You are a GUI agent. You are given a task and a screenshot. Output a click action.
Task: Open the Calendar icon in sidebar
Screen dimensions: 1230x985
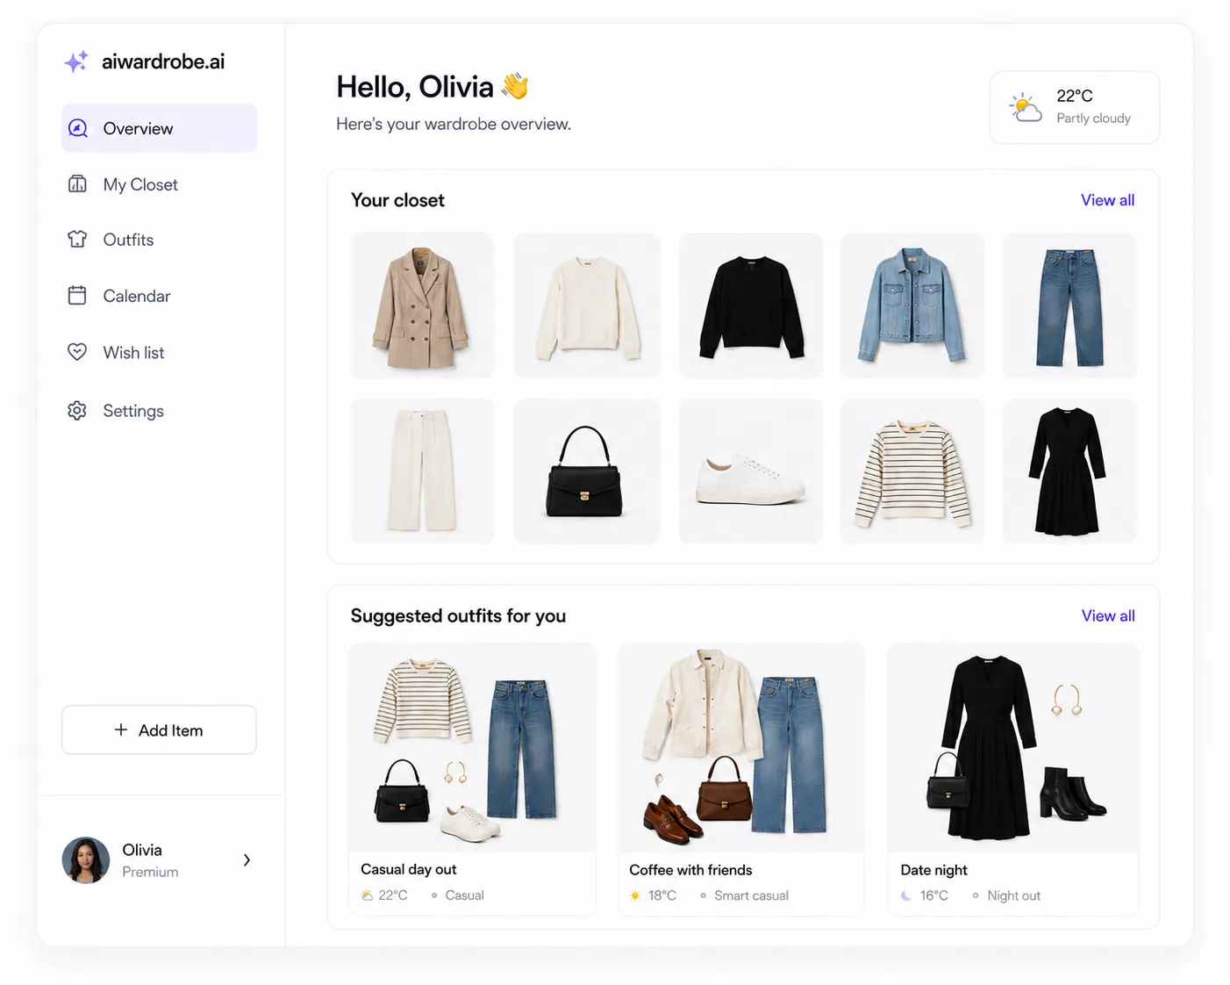point(77,295)
